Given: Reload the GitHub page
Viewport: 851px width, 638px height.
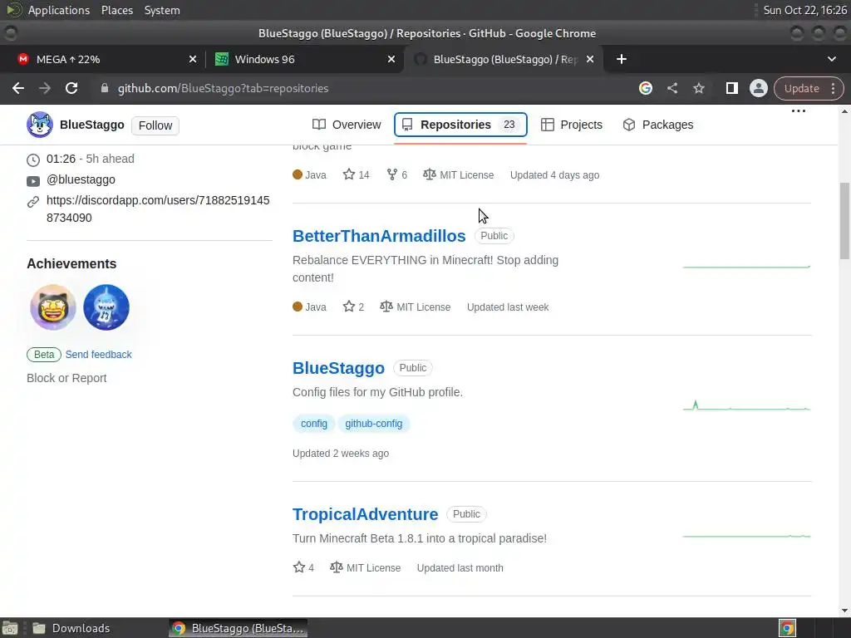Looking at the screenshot, I should coord(71,88).
